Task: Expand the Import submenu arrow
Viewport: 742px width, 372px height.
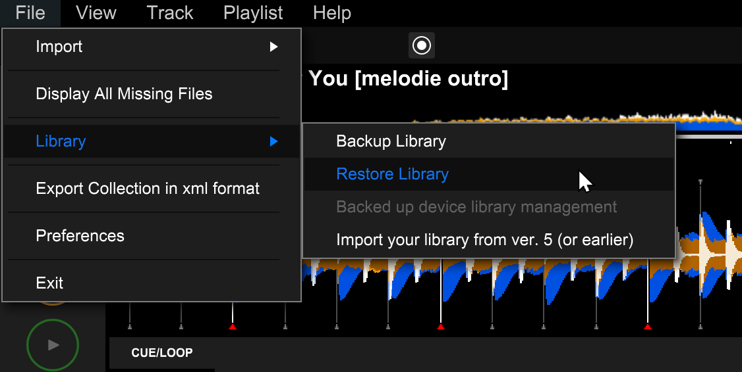Action: coord(273,47)
